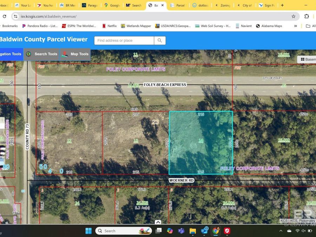316x237 pixels.
Task: Click the site info icon in address bar
Action: click(16, 16)
